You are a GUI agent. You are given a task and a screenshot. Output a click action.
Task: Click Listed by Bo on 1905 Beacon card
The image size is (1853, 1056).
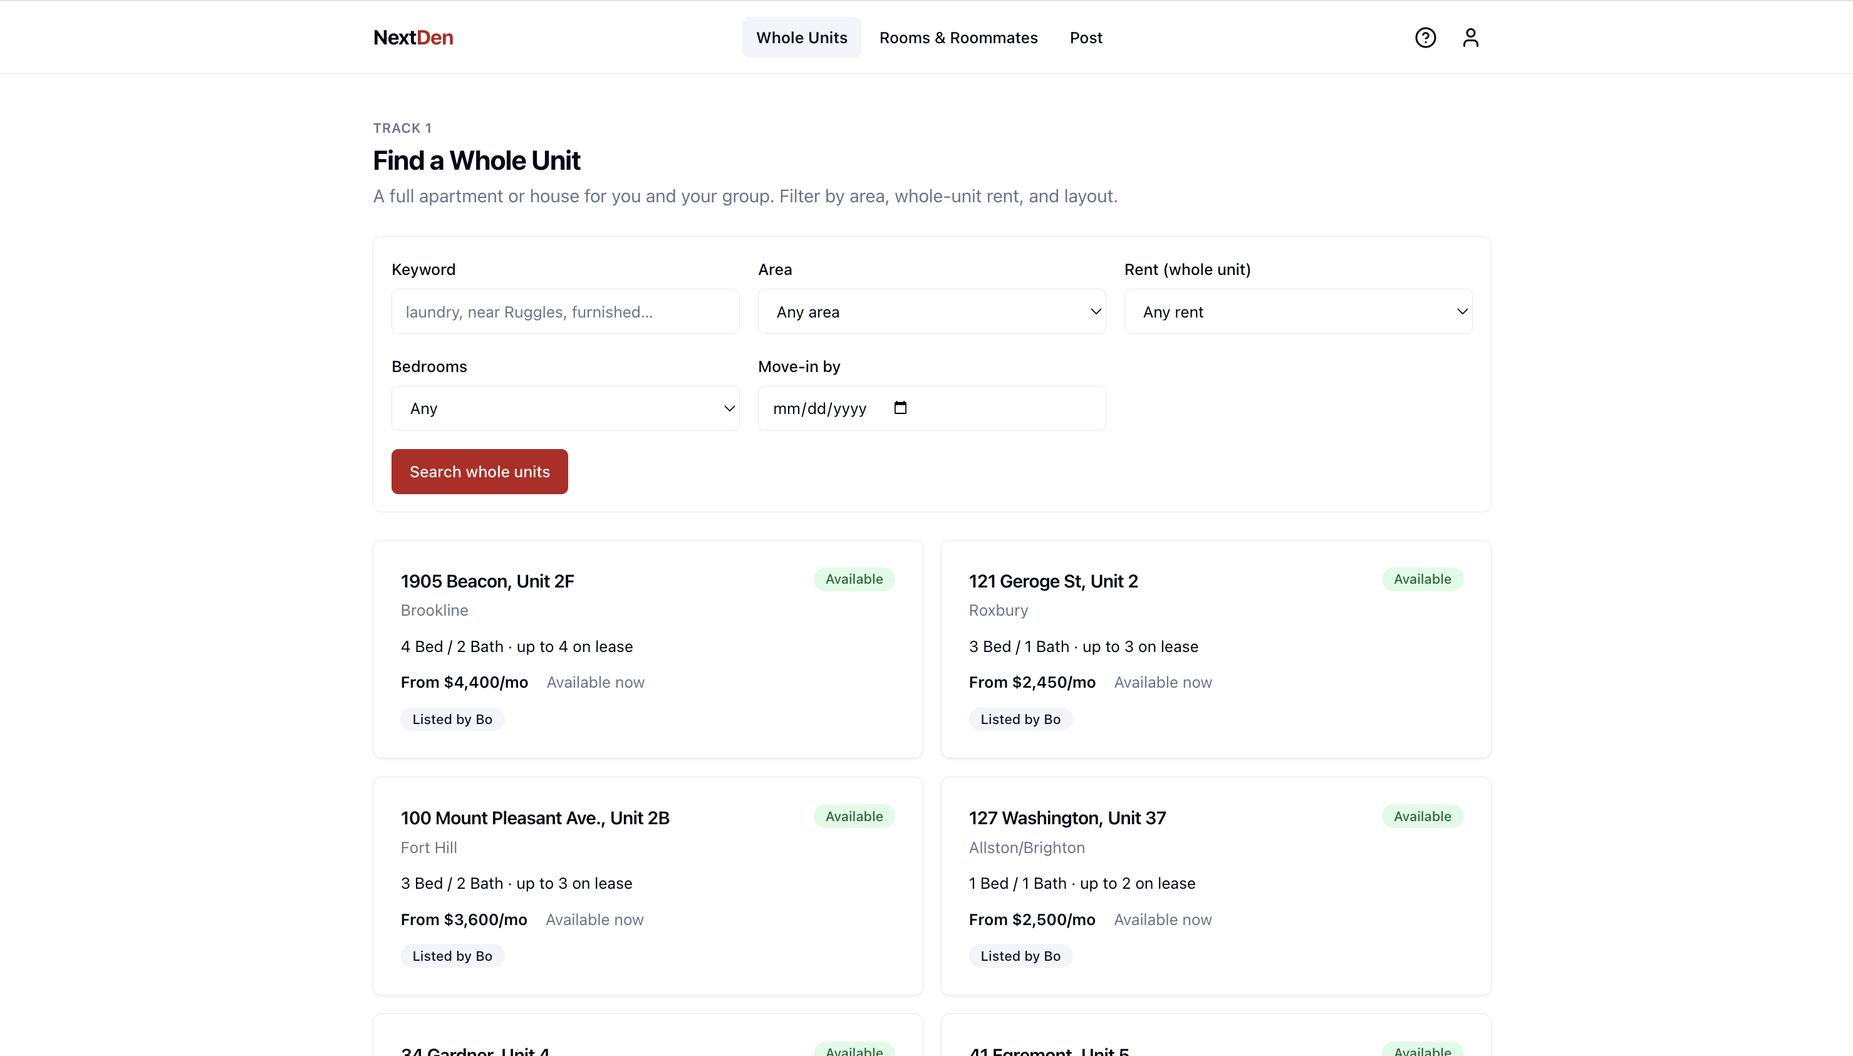click(452, 720)
